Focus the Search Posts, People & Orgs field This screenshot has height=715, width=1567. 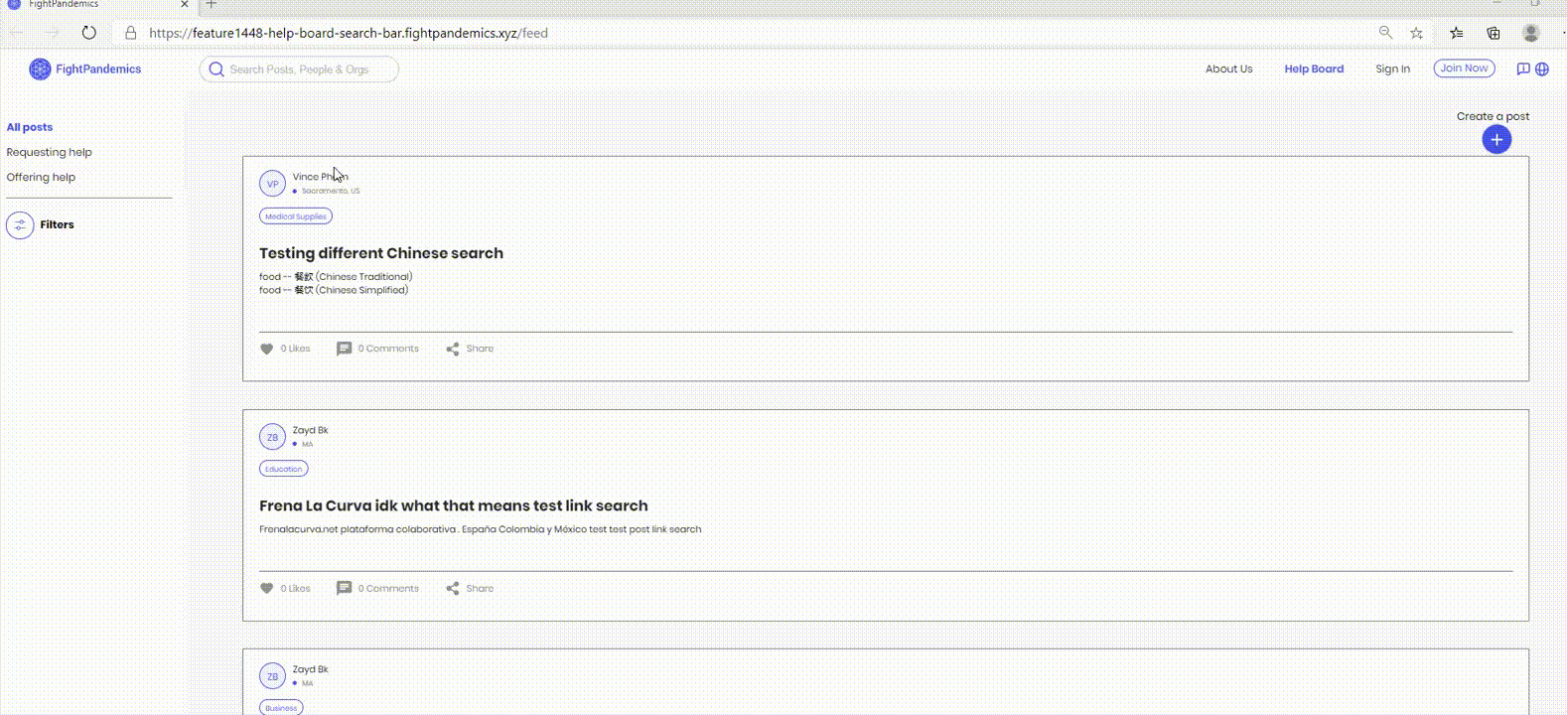click(x=299, y=70)
